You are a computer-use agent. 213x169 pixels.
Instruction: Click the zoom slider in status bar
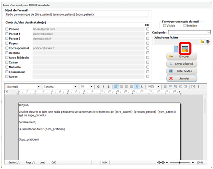(180, 163)
